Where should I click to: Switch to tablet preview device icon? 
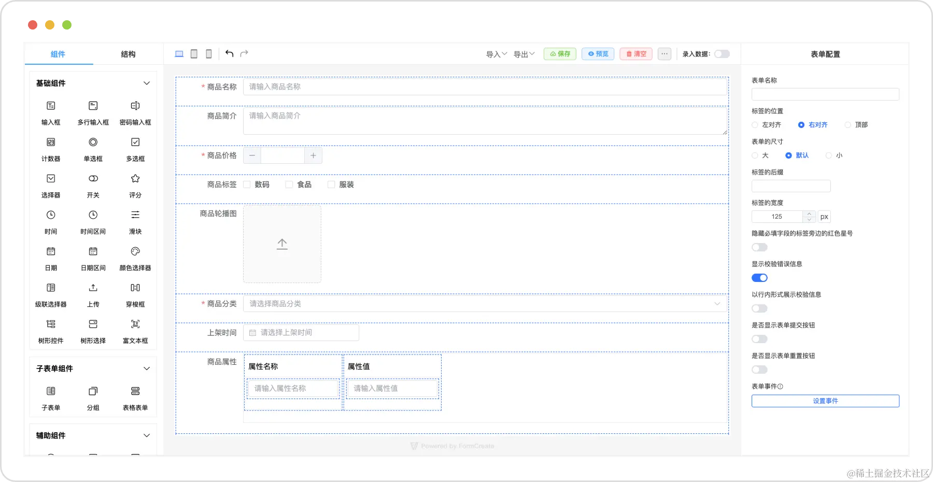pyautogui.click(x=194, y=54)
